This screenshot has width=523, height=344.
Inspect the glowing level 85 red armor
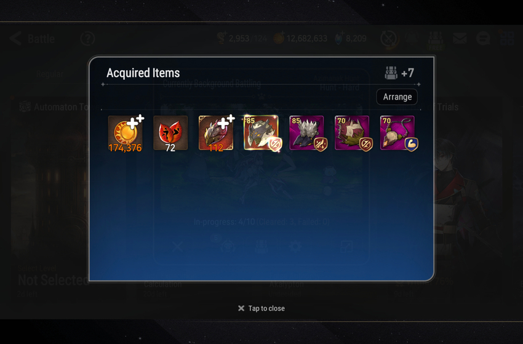pos(261,133)
